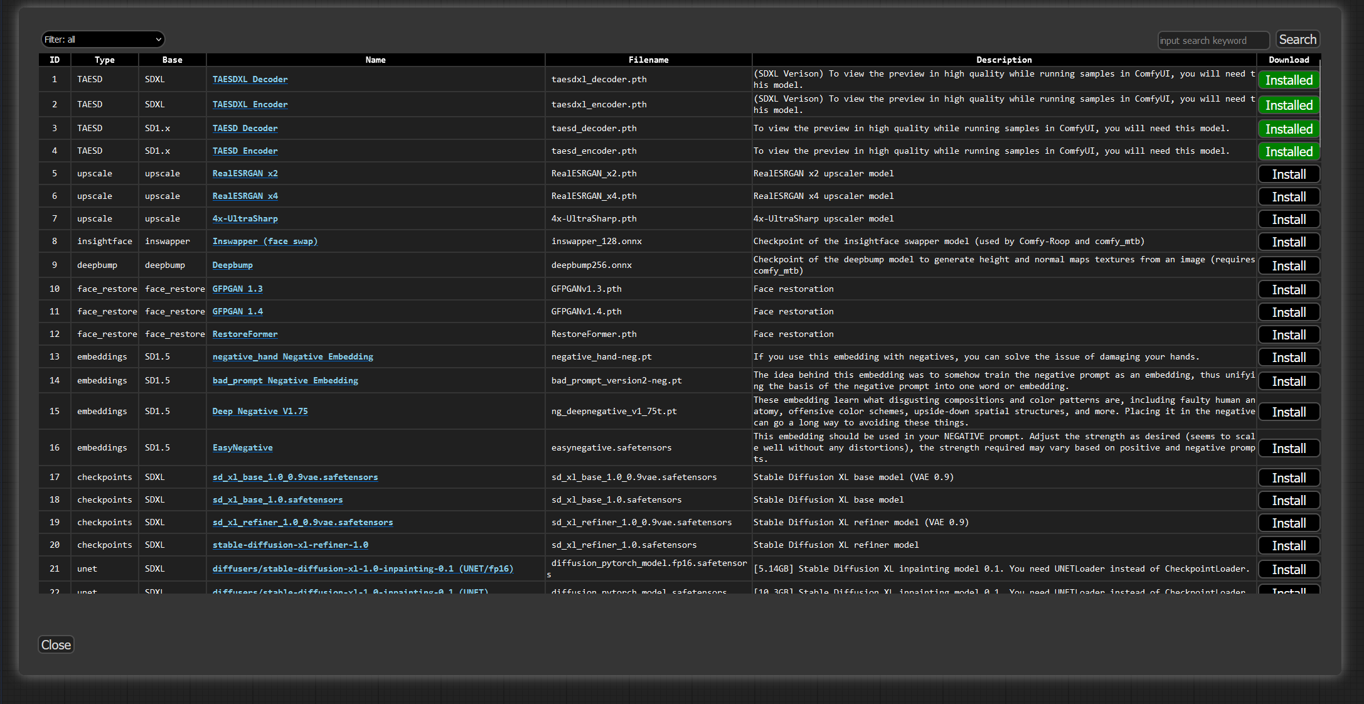This screenshot has width=1364, height=704.
Task: Open the Deep Negative V1.75 link
Action: [x=260, y=411]
